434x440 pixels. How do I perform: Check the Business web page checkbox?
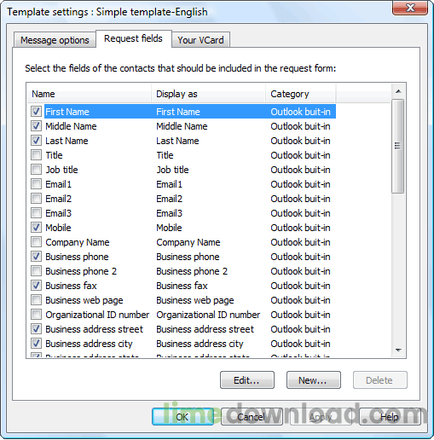pos(36,300)
